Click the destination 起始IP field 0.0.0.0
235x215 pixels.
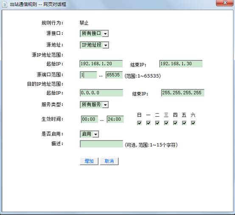click(101, 93)
